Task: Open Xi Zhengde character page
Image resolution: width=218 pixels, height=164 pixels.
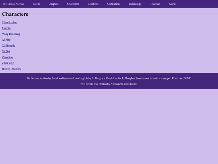Action: (8, 46)
